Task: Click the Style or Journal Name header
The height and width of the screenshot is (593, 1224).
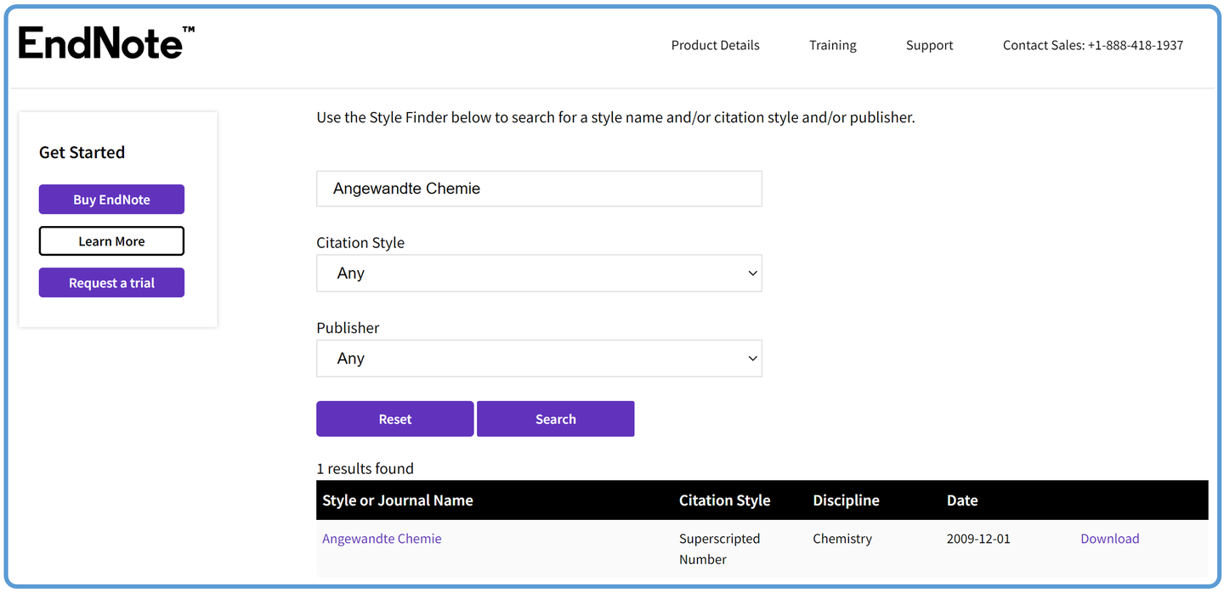Action: (x=397, y=500)
